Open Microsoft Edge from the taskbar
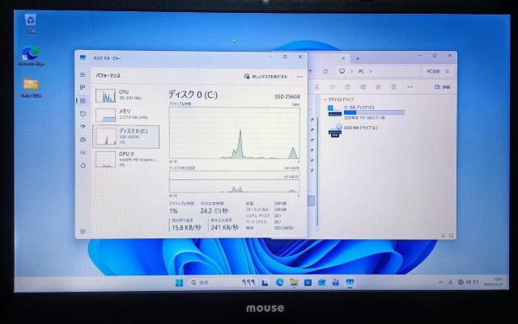This screenshot has width=518, height=324. click(279, 283)
